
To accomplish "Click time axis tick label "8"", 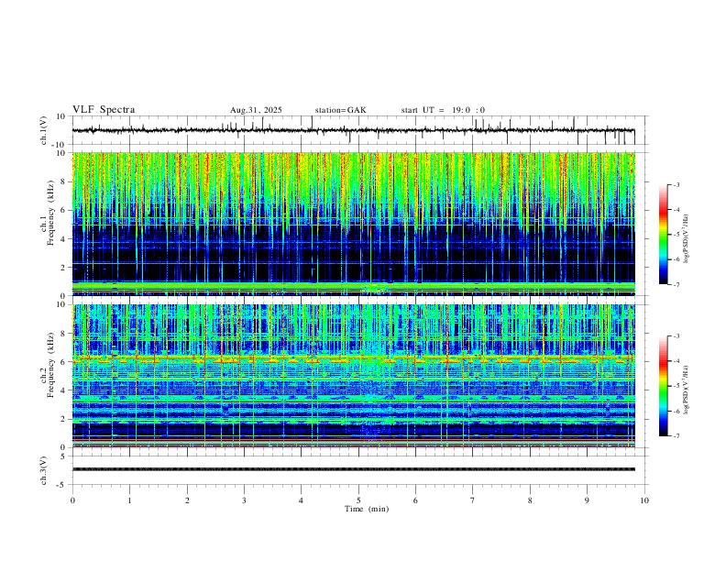I will click(x=530, y=500).
